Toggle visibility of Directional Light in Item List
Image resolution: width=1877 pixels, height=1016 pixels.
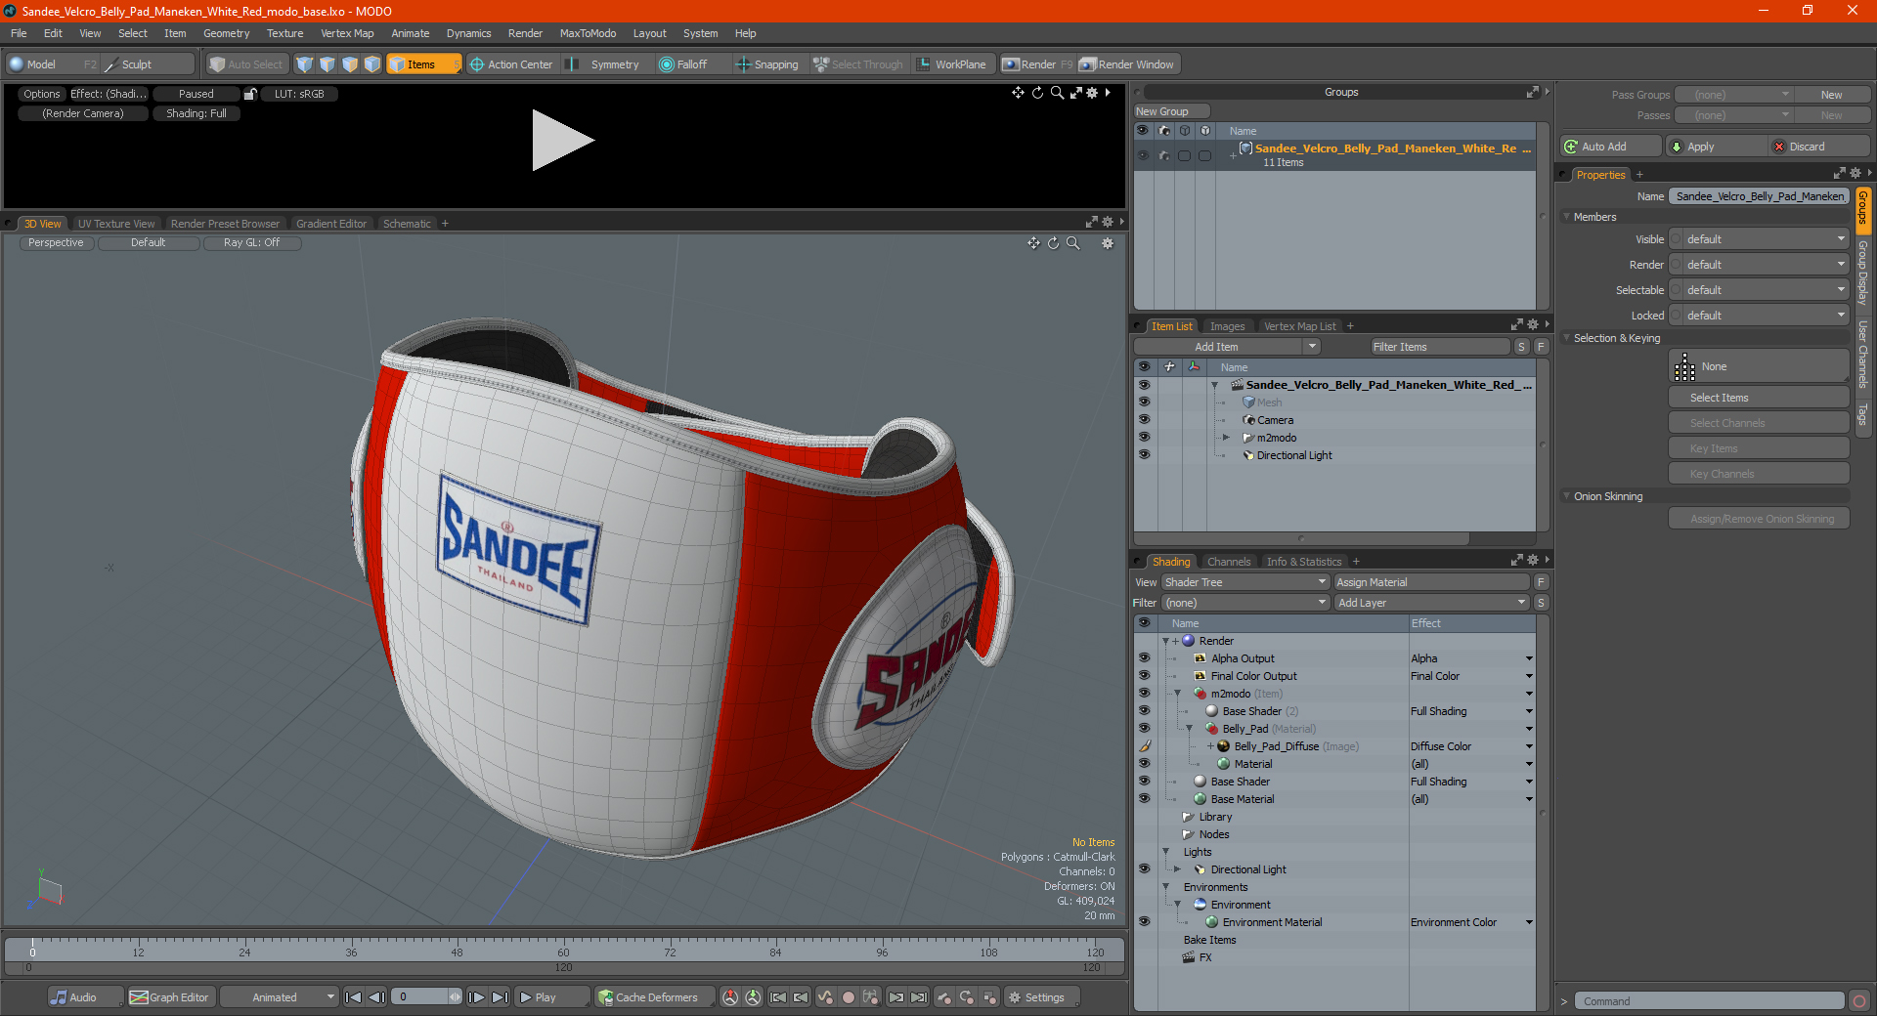click(1144, 455)
